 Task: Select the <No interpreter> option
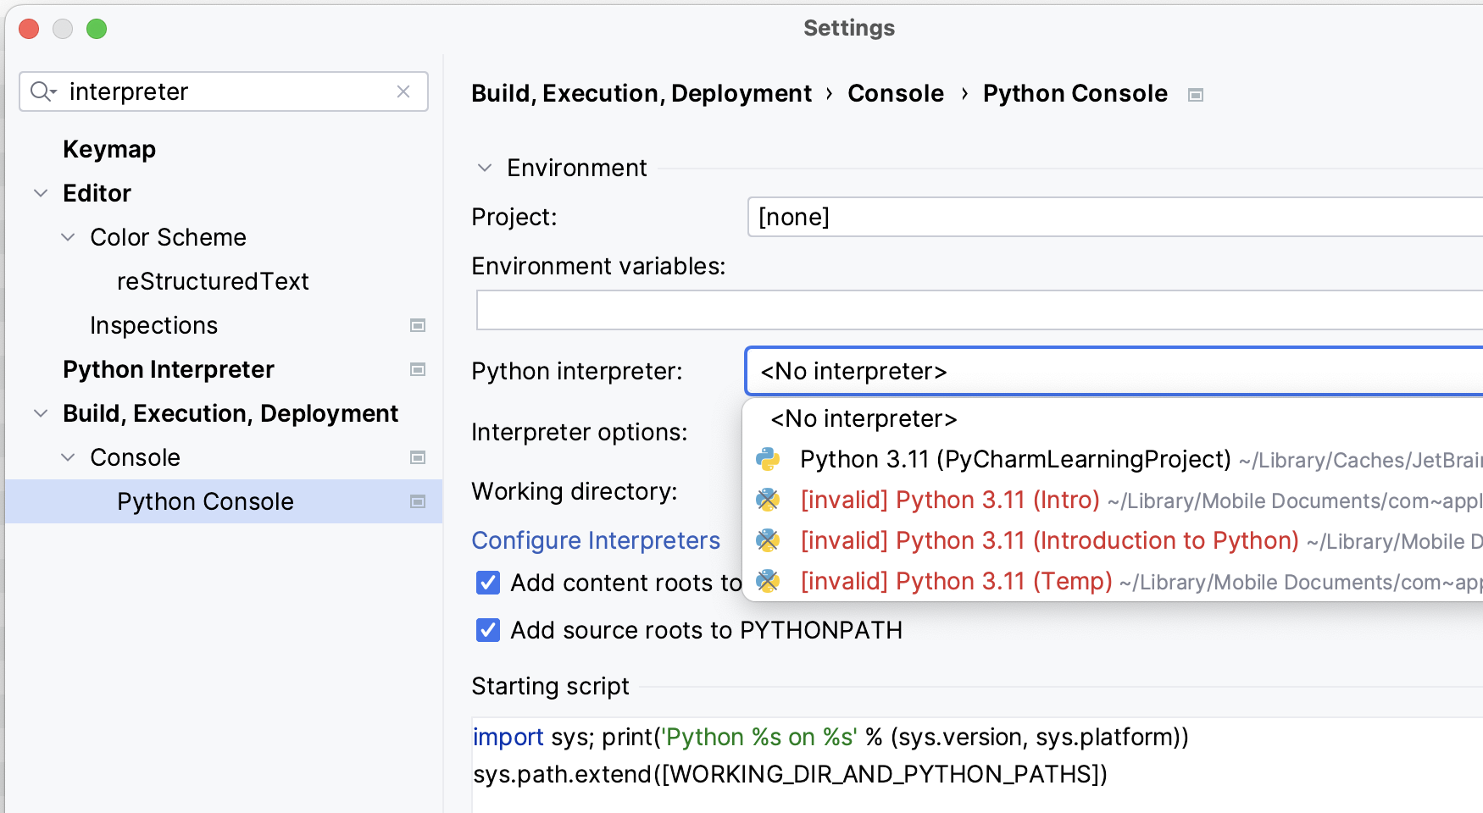pyautogui.click(x=862, y=418)
